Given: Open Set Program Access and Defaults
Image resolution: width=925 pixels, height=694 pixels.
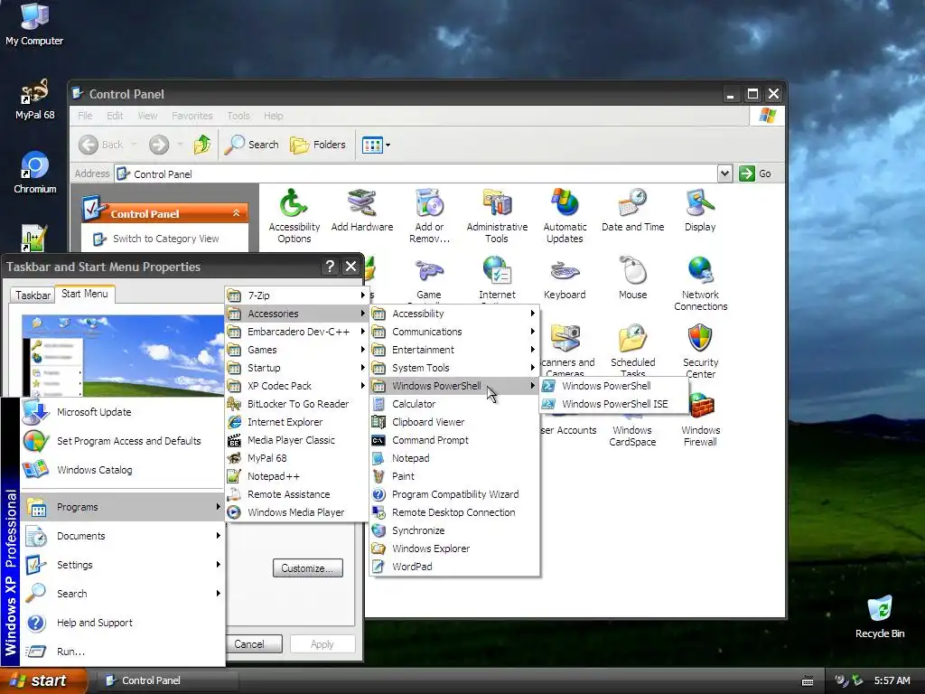Looking at the screenshot, I should (x=123, y=441).
